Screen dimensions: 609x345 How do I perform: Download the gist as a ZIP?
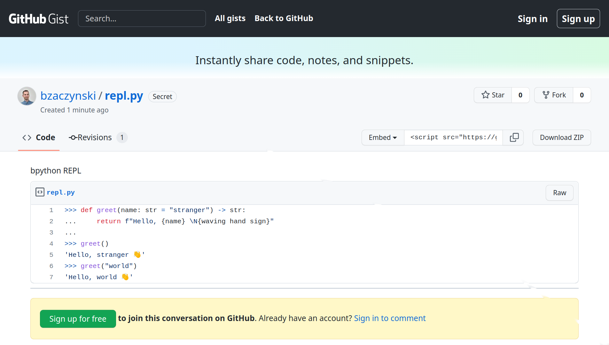pyautogui.click(x=561, y=137)
